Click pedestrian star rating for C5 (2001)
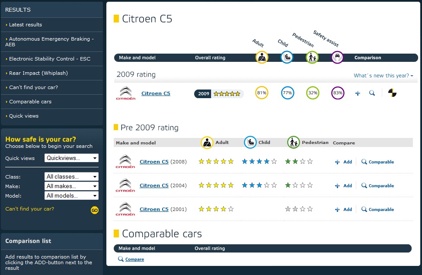The width and height of the screenshot is (422, 275). click(x=299, y=209)
